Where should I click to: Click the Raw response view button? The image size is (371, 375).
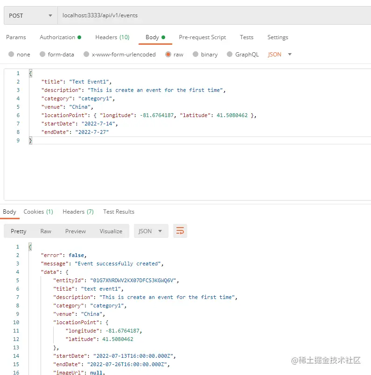click(x=46, y=231)
